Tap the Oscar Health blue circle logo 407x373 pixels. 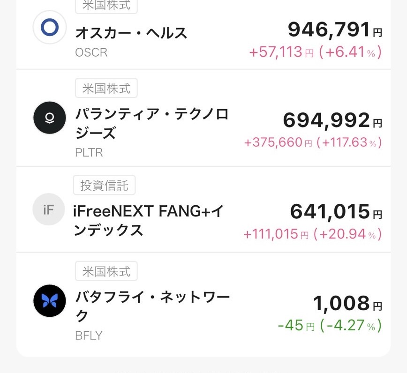point(49,28)
